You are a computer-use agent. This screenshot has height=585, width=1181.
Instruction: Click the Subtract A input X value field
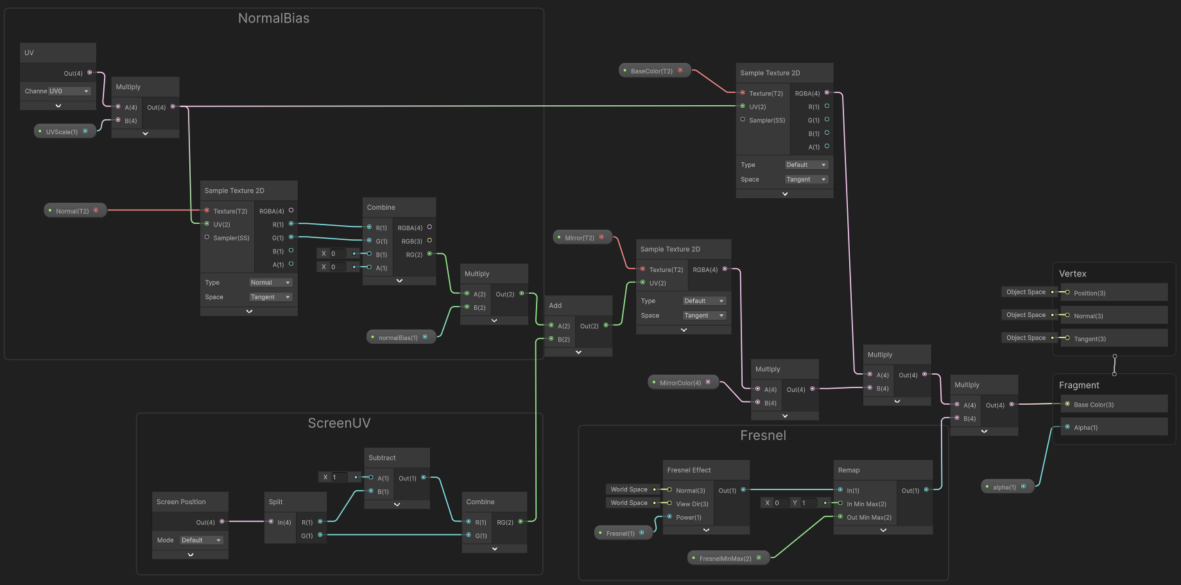click(340, 477)
